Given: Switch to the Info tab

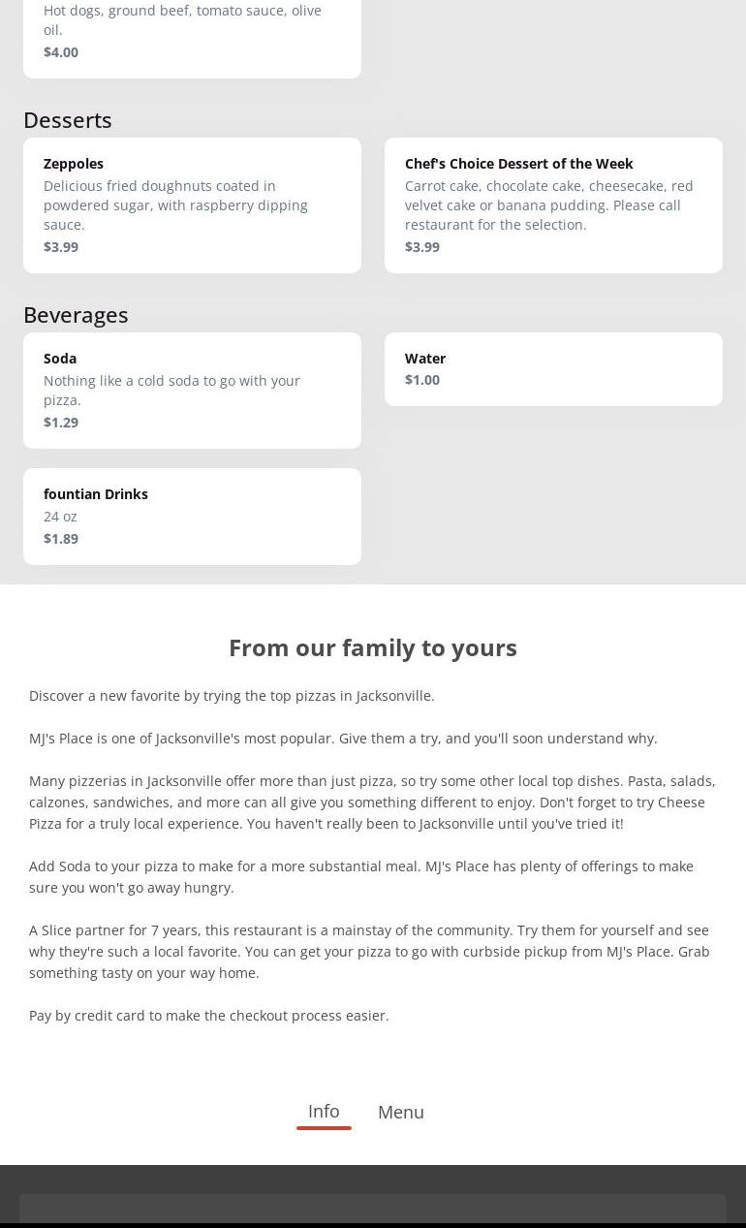Looking at the screenshot, I should [324, 1112].
